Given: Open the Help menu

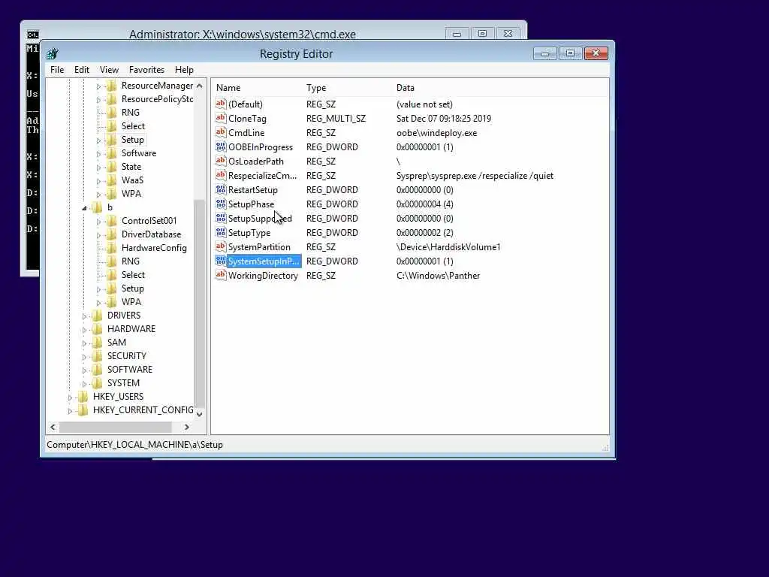Looking at the screenshot, I should (184, 70).
